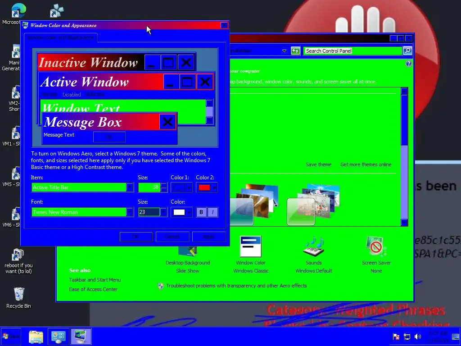Click volume speaker tray icon
The image size is (461, 346).
417,337
